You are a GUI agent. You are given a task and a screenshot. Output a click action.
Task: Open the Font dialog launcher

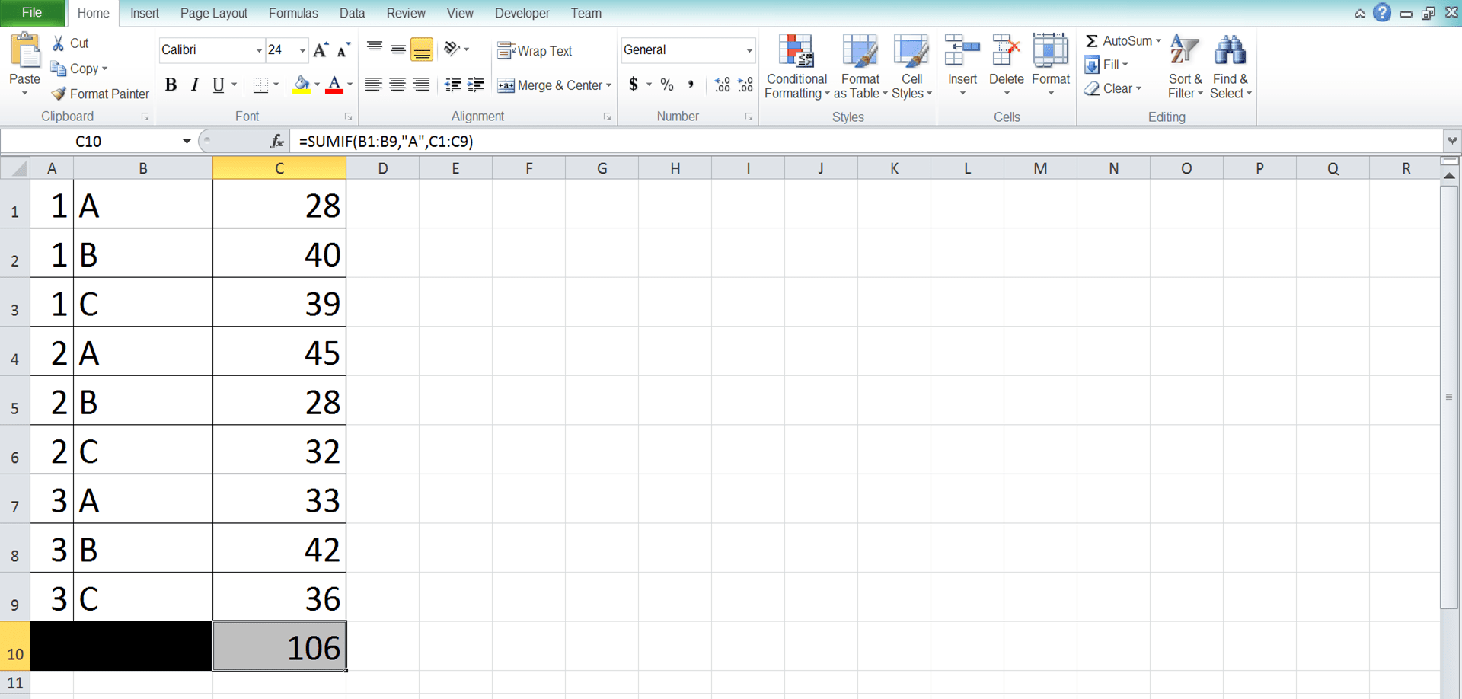[348, 116]
